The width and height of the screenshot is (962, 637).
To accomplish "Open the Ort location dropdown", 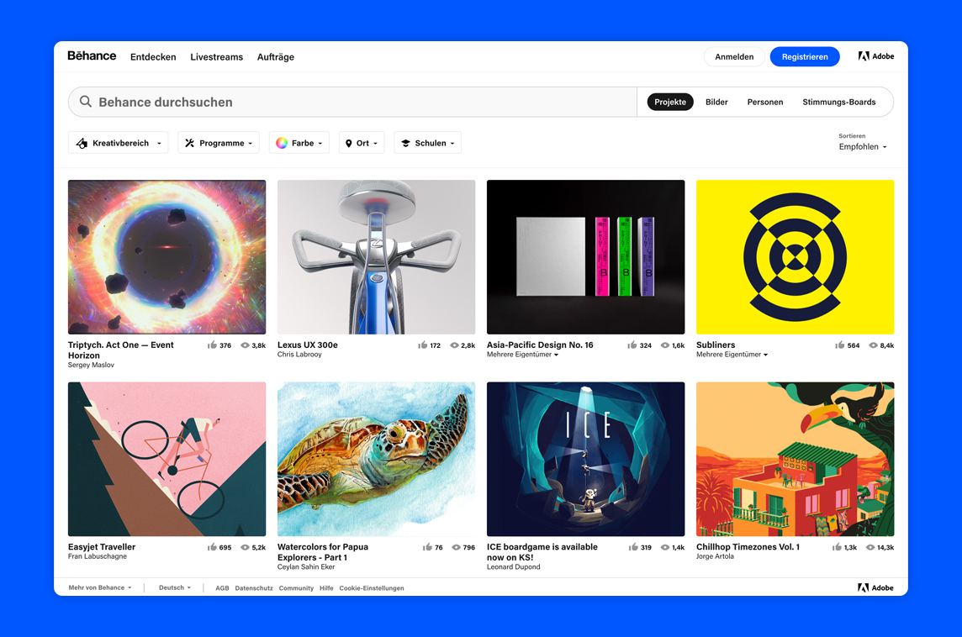I will click(362, 143).
